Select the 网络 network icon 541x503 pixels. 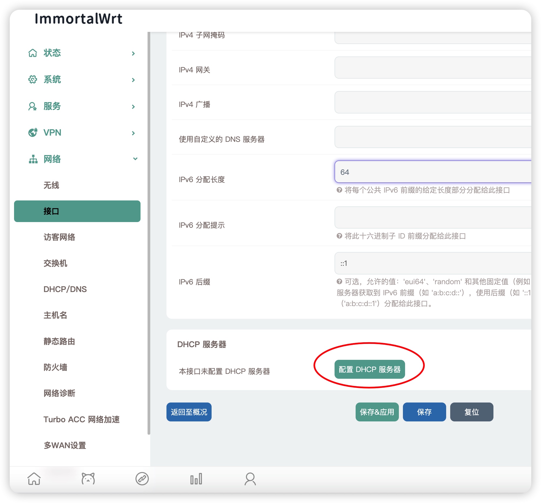click(33, 159)
